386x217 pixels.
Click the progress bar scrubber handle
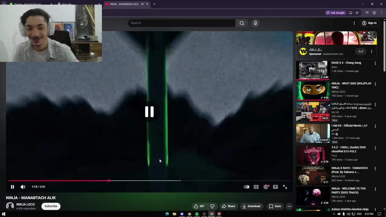[109, 181]
